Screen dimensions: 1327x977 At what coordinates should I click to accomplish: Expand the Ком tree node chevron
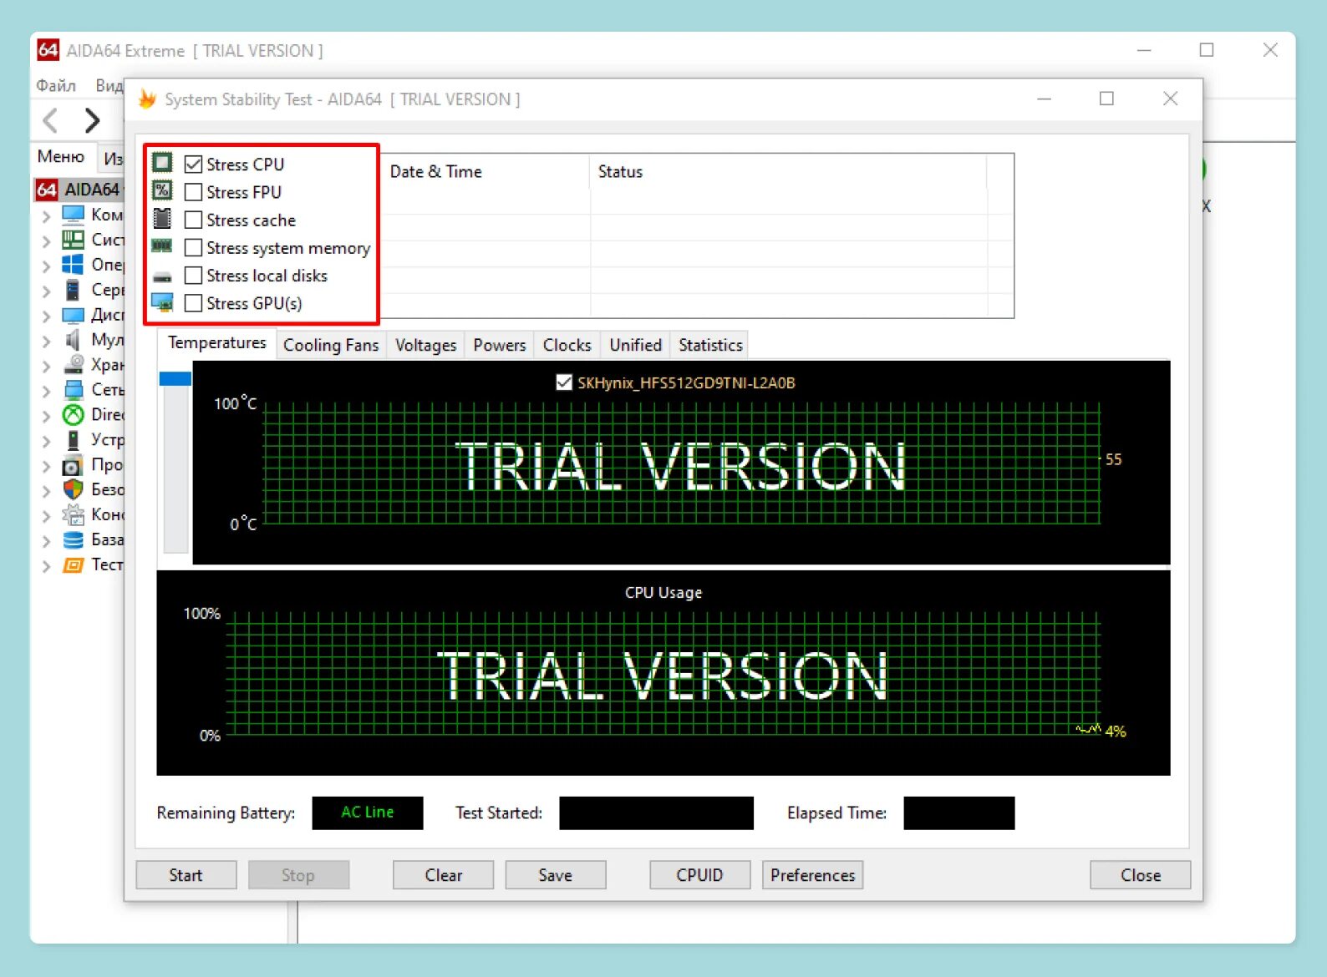click(46, 215)
